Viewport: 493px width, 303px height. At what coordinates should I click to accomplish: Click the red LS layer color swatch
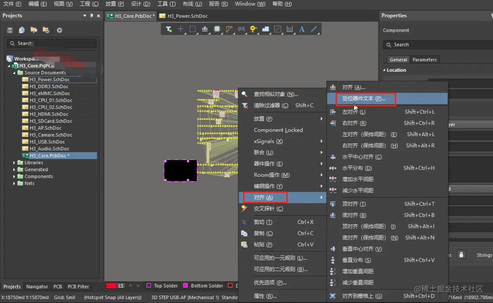111,286
